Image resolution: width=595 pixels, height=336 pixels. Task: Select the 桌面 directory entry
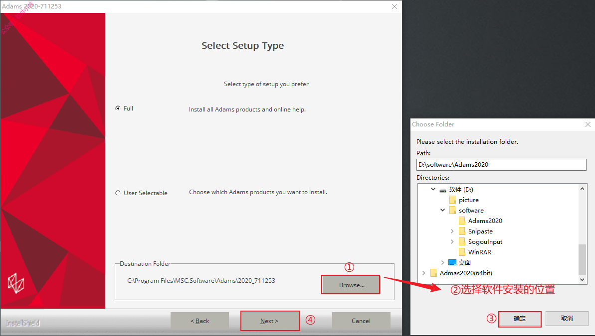click(465, 262)
